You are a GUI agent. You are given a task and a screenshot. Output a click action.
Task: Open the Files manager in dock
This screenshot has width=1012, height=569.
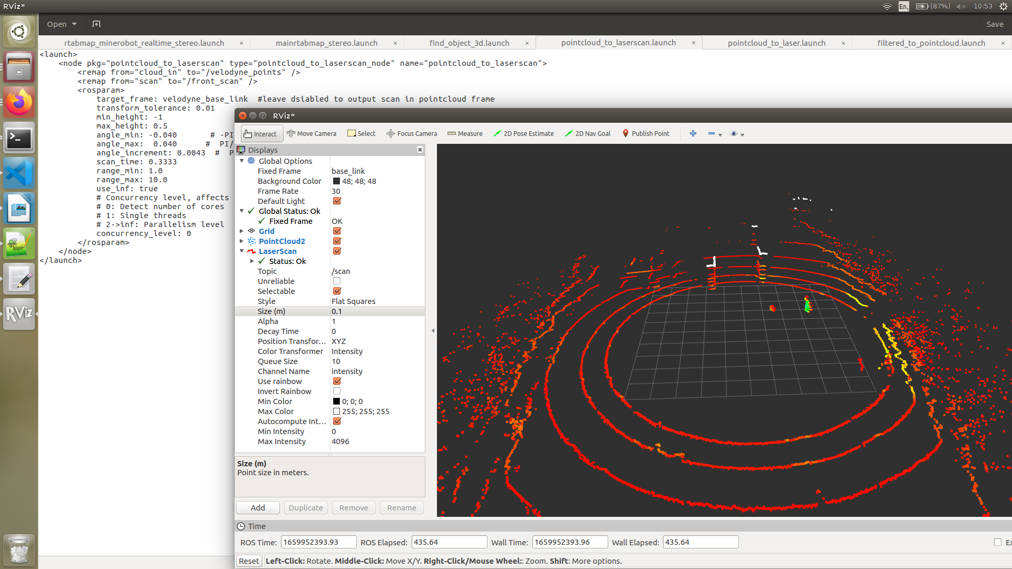coord(19,67)
